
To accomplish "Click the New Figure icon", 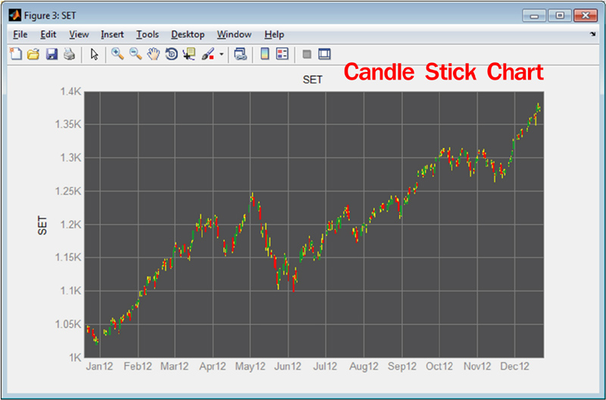I will coord(16,54).
